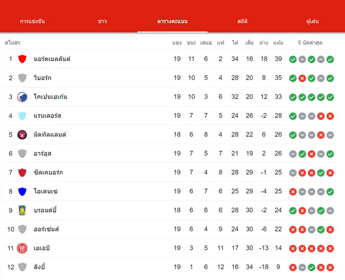Click the 5 นัดล่าสุด column header

point(310,43)
